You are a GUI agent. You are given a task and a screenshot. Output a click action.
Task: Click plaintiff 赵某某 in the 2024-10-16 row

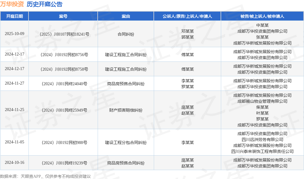tap(188, 166)
